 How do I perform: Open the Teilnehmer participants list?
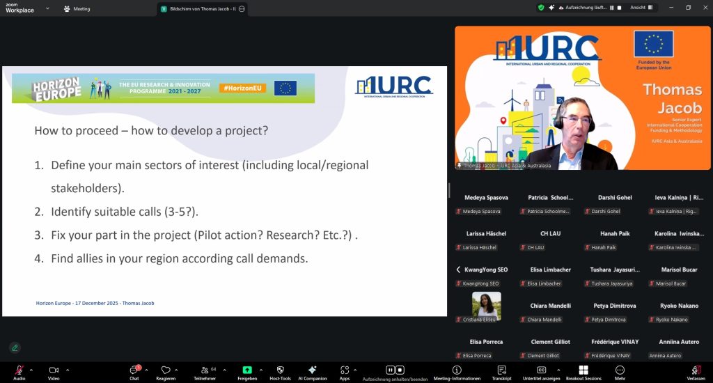[205, 370]
